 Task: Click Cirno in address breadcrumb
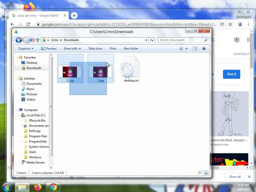tap(54, 40)
